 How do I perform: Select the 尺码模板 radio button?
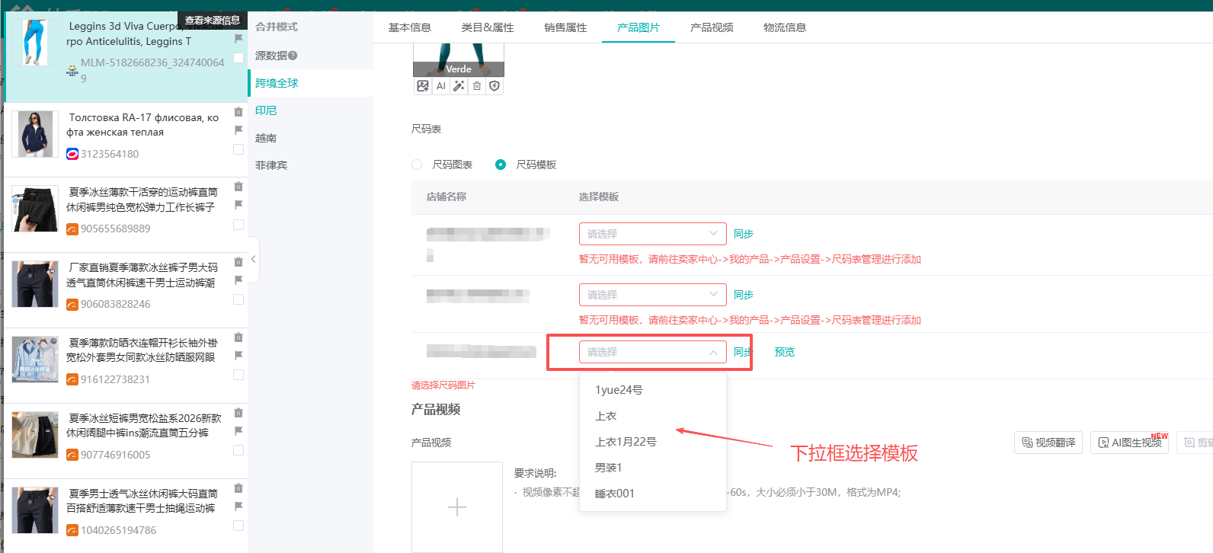tap(501, 165)
